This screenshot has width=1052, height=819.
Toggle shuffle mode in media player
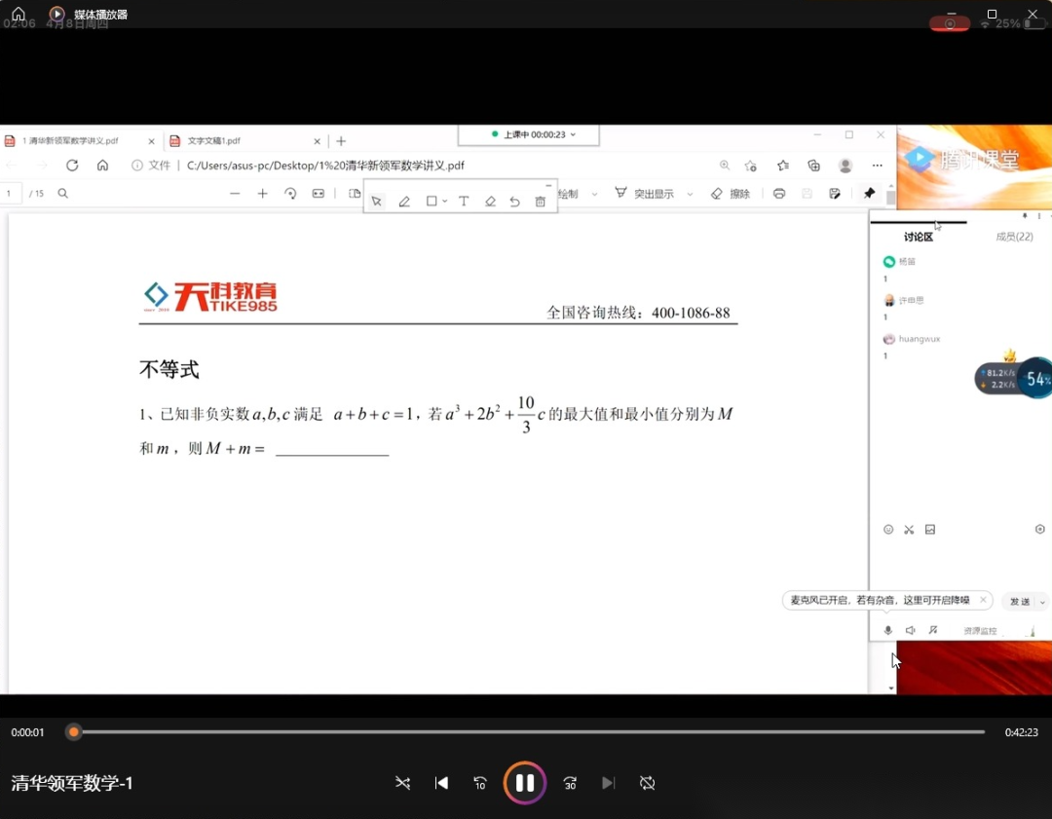pyautogui.click(x=402, y=783)
